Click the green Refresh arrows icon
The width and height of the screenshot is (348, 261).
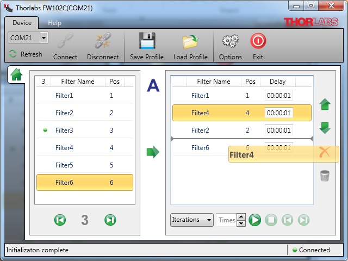[x=13, y=54]
